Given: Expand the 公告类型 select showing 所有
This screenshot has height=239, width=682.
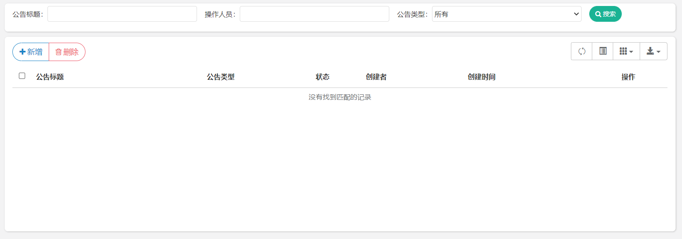Looking at the screenshot, I should 506,14.
